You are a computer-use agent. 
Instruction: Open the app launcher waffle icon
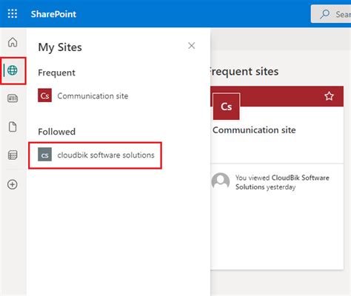pos(13,14)
